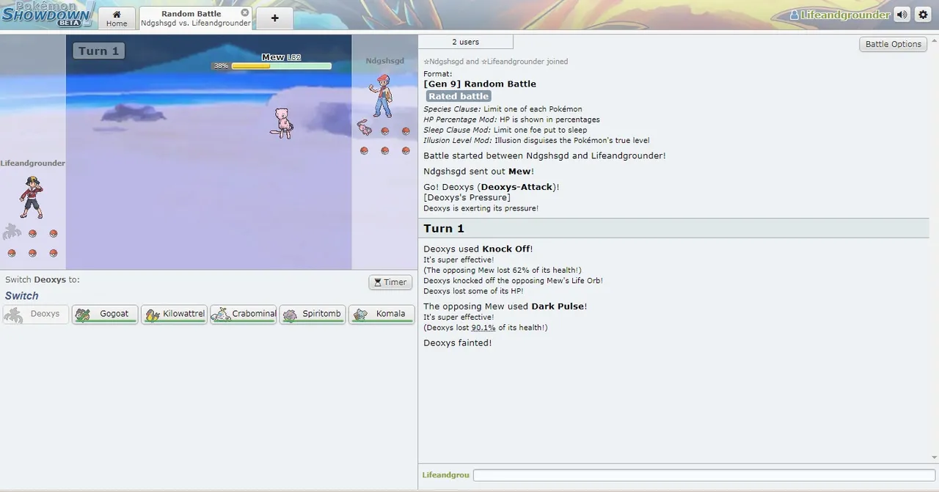Click 'Deoxys used Knock Off!' log line

[x=478, y=249]
